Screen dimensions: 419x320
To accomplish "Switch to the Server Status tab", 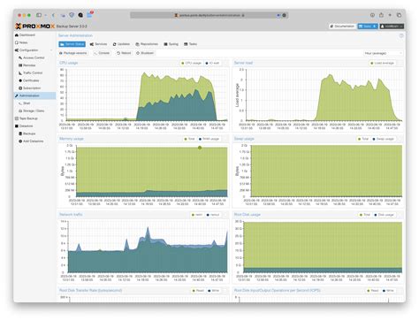I will tap(72, 44).
